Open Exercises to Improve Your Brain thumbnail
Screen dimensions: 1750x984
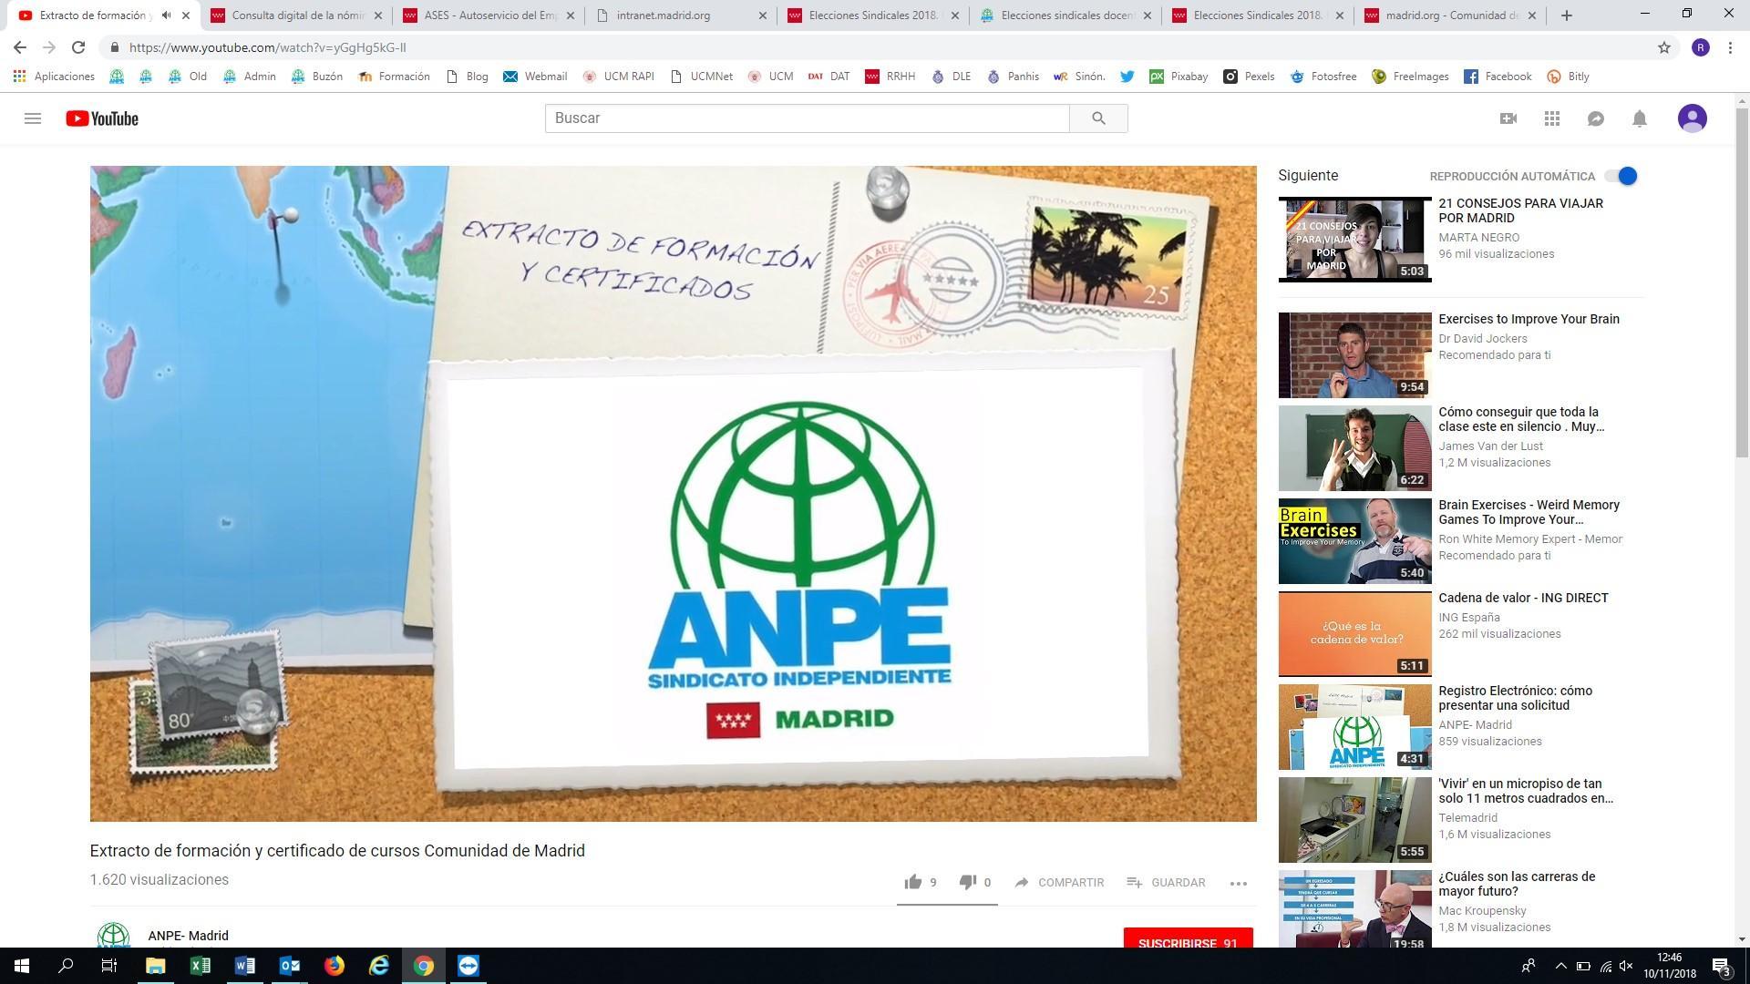pyautogui.click(x=1354, y=355)
